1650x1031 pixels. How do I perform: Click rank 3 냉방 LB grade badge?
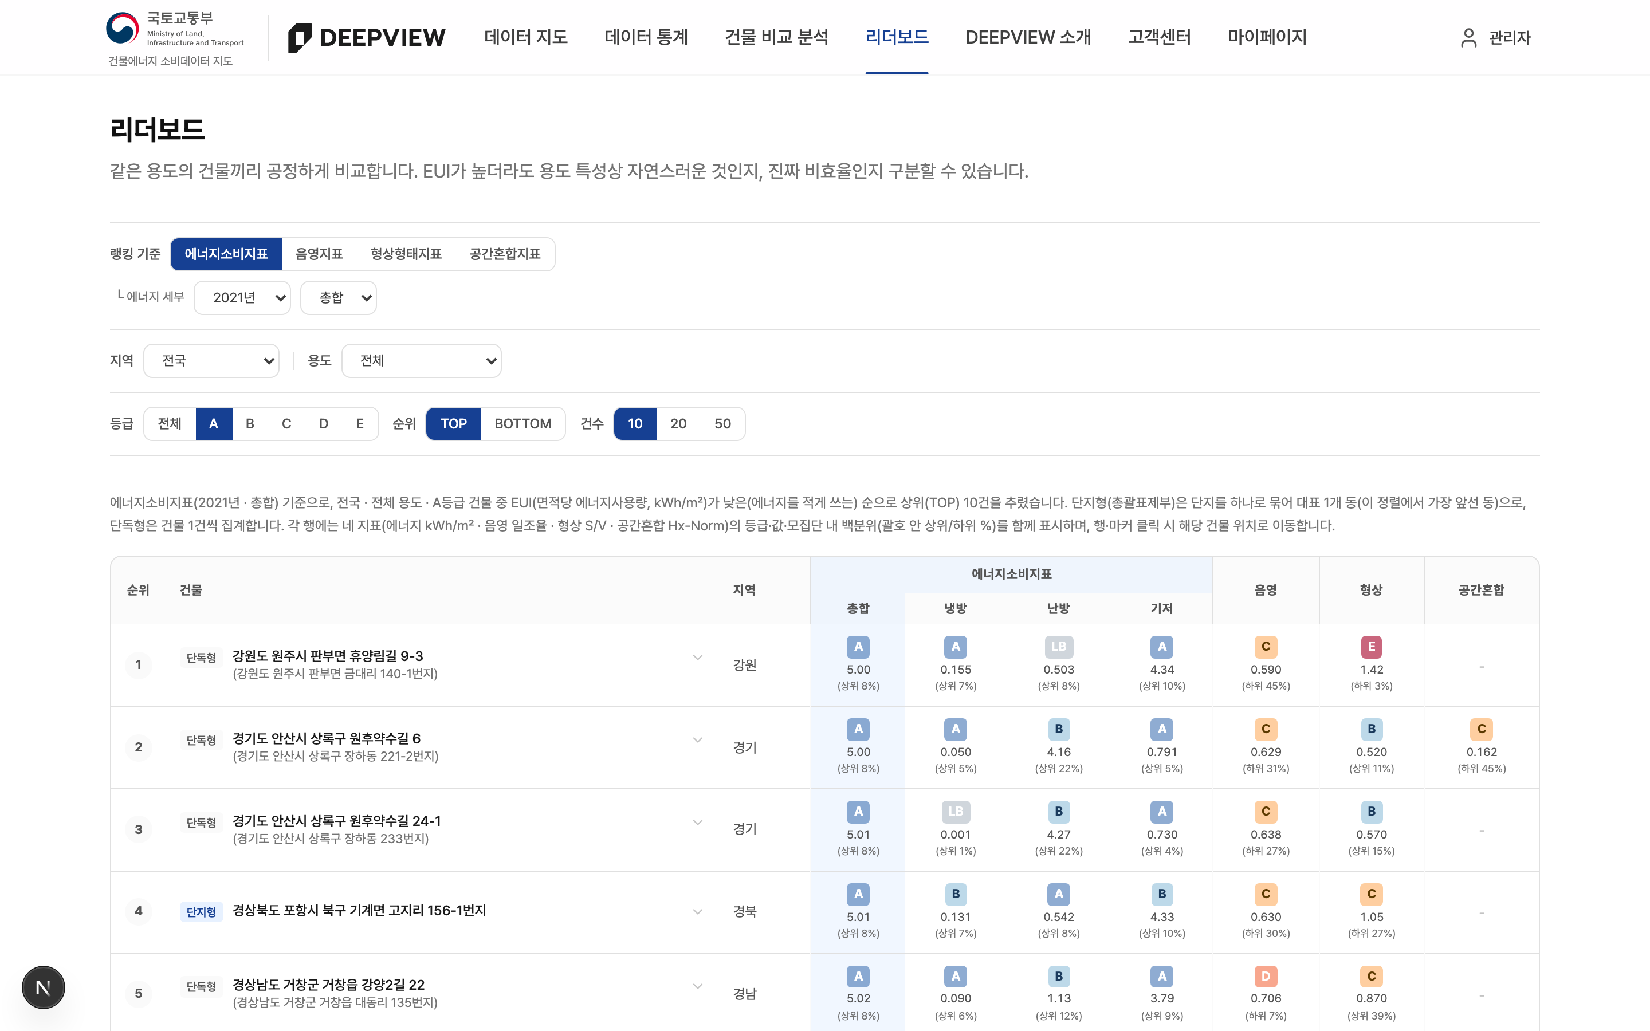[955, 812]
